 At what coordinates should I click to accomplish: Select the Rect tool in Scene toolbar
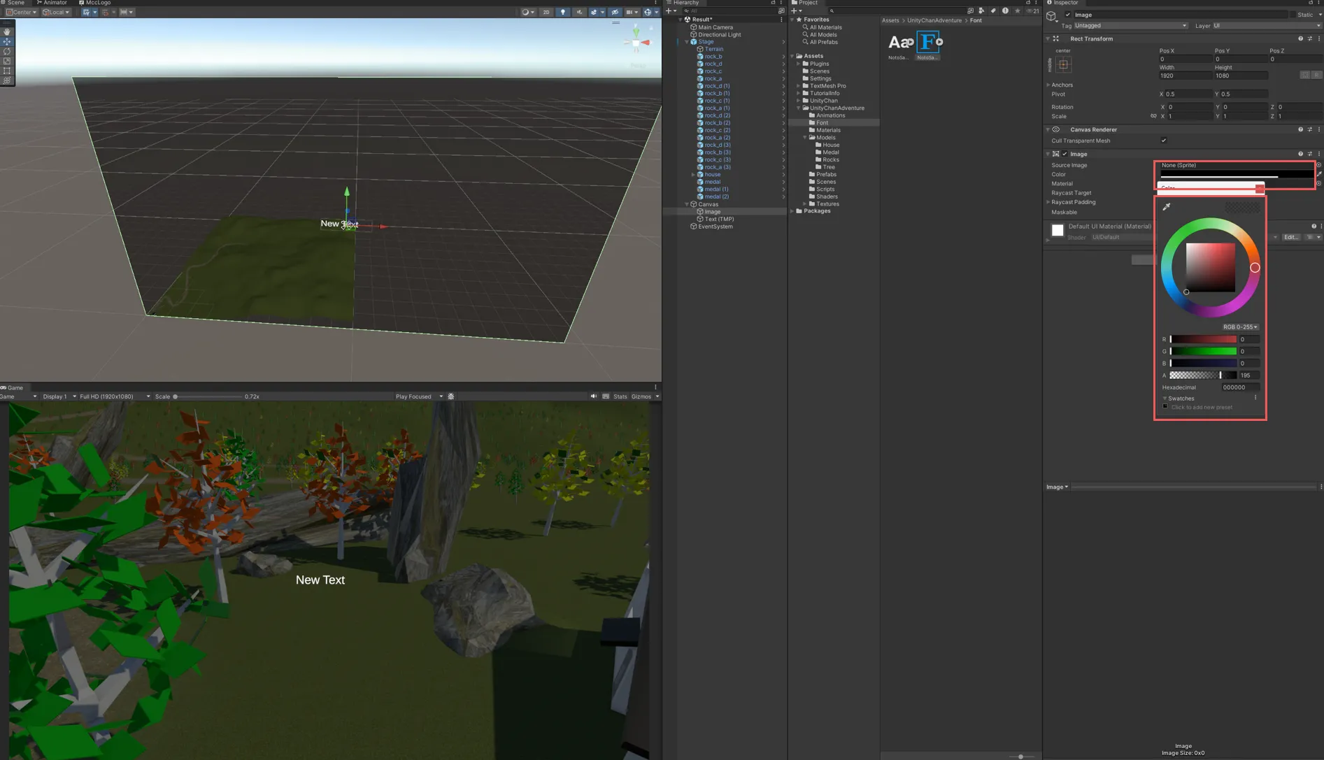coord(7,71)
